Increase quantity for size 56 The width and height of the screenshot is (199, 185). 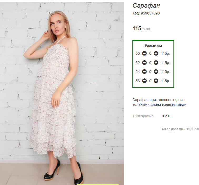point(156,81)
